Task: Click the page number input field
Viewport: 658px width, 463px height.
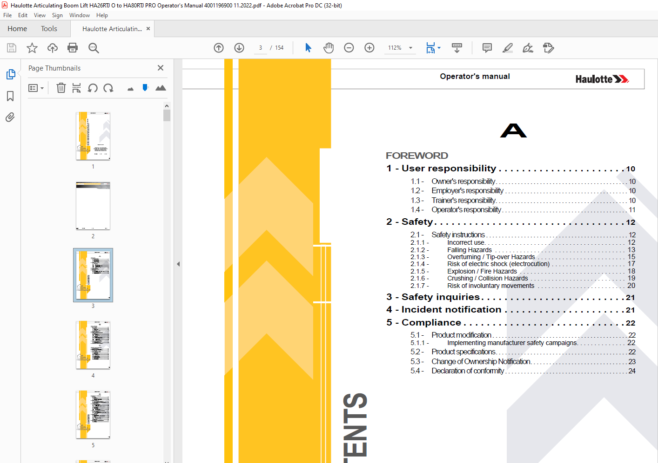Action: pos(261,48)
